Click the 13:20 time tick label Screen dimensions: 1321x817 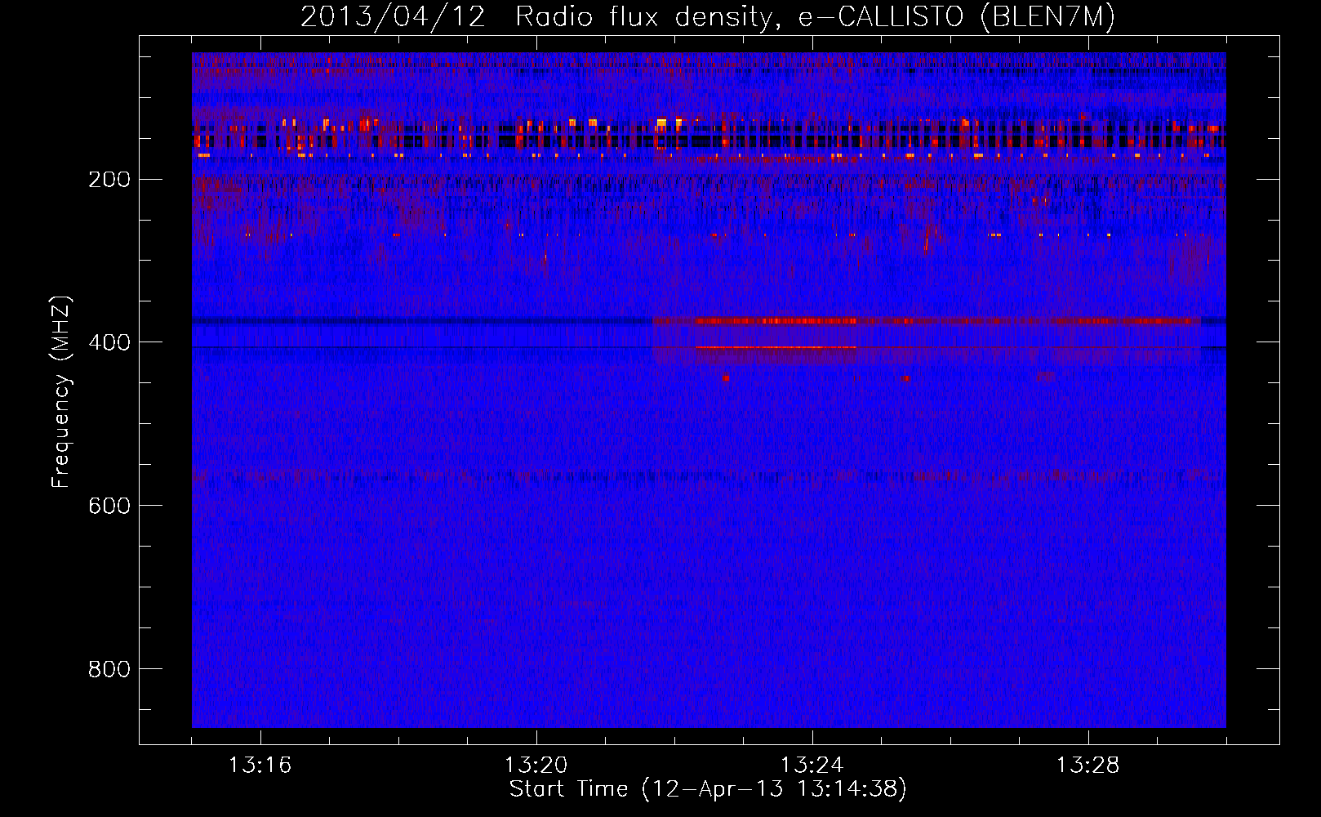pos(536,765)
